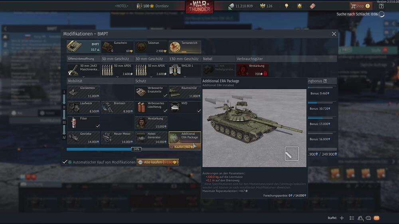Select the Bremsen modification
The image size is (399, 224).
click(117, 107)
